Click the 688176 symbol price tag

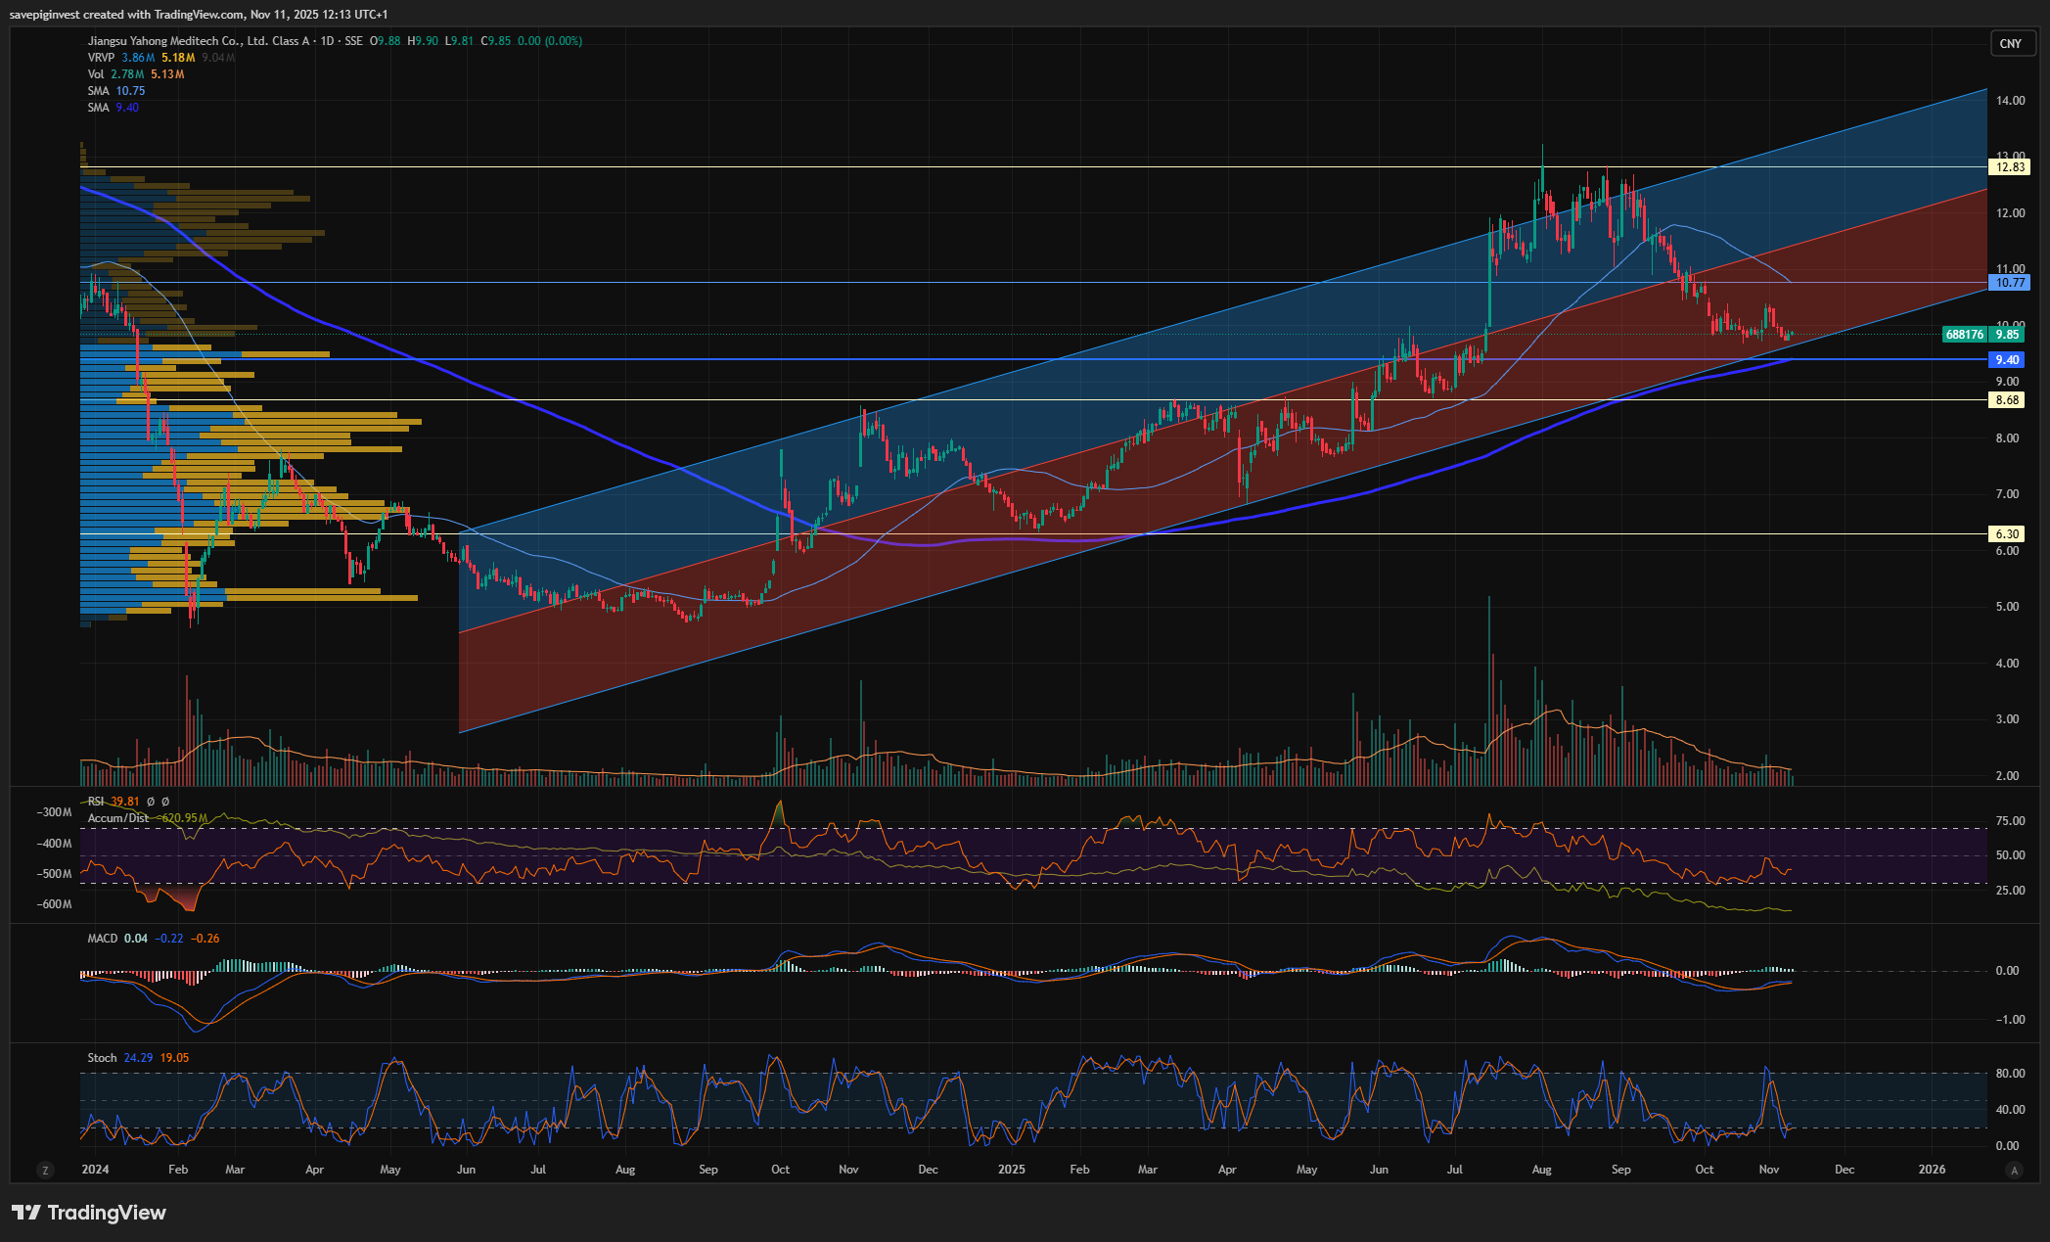click(x=1964, y=335)
